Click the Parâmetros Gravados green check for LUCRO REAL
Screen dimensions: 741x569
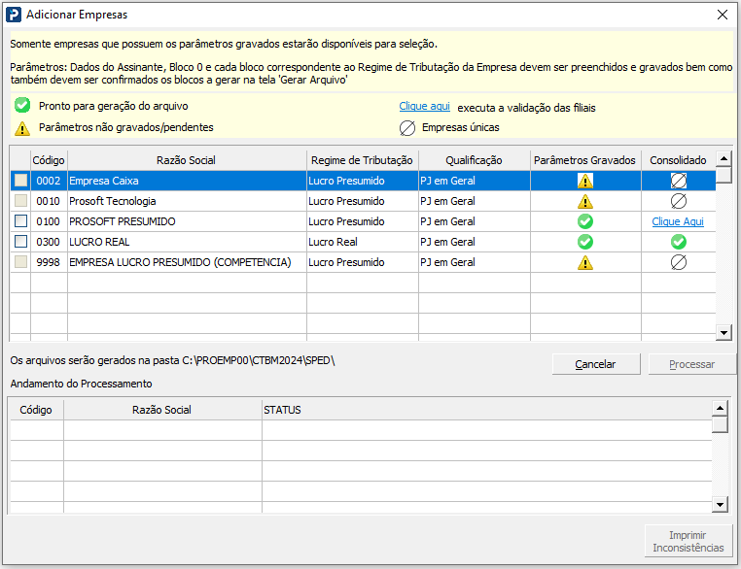click(585, 242)
